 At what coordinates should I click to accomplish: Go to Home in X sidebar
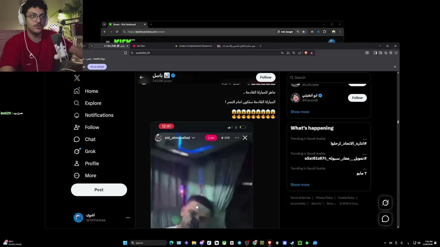86,91
